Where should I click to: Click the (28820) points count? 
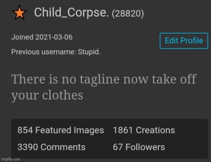[128, 14]
